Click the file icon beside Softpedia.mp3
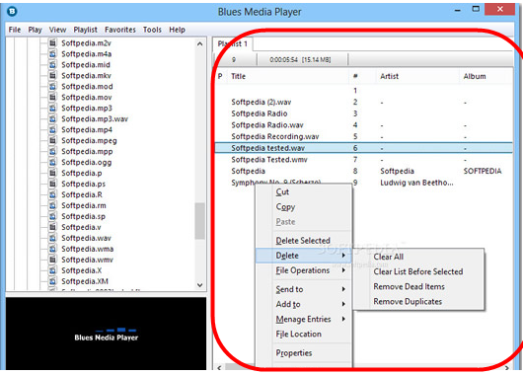Viewport: 523px width, 375px height. click(x=52, y=109)
